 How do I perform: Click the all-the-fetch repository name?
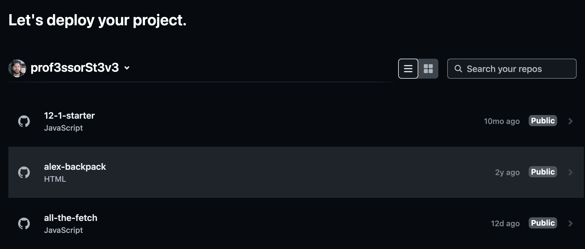click(71, 218)
